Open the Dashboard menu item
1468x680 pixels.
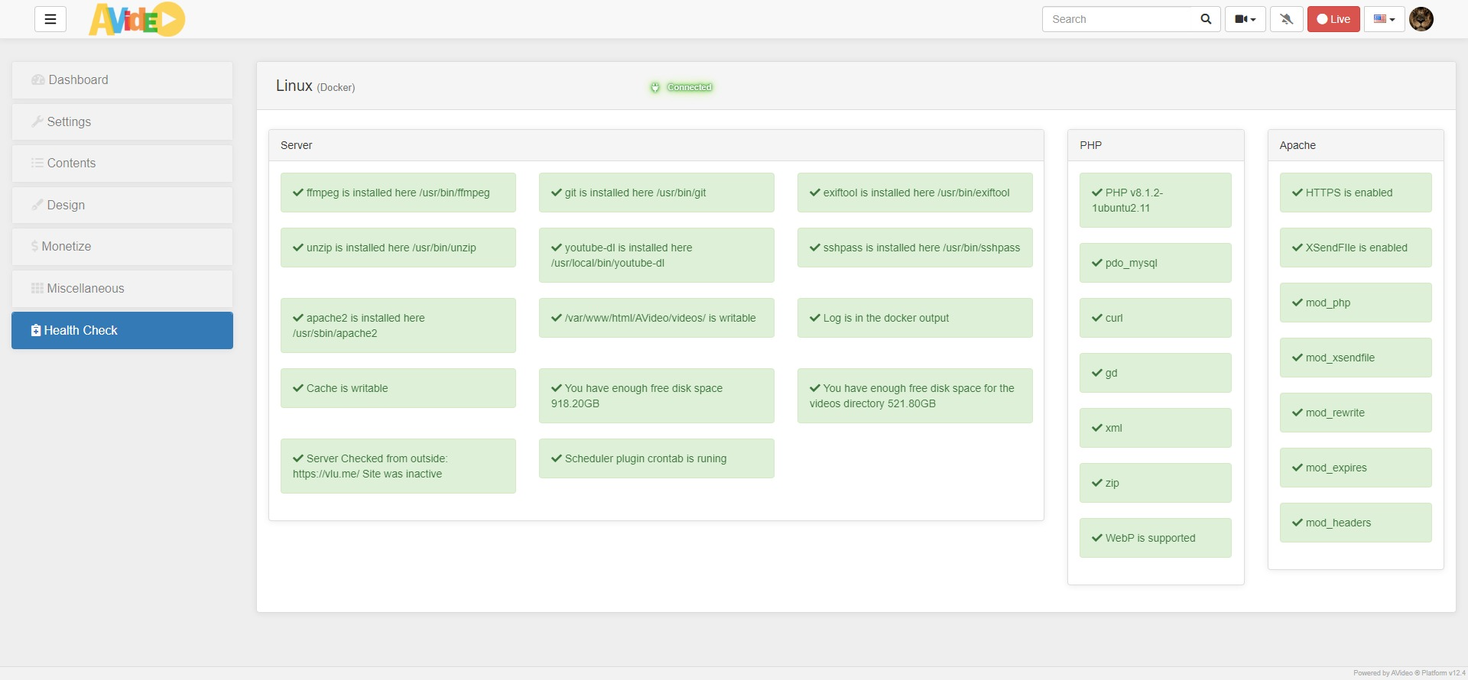click(x=122, y=80)
